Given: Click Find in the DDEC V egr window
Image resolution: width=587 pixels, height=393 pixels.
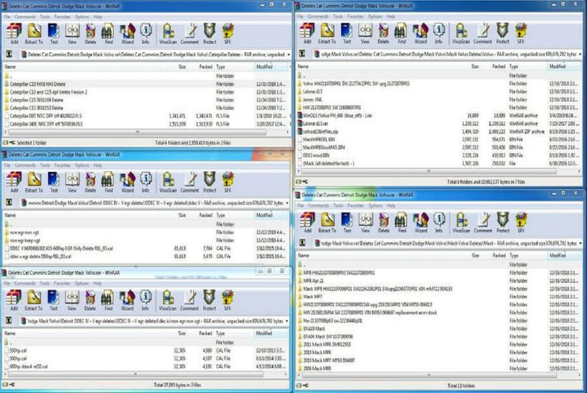Looking at the screenshot, I should pyautogui.click(x=107, y=182).
